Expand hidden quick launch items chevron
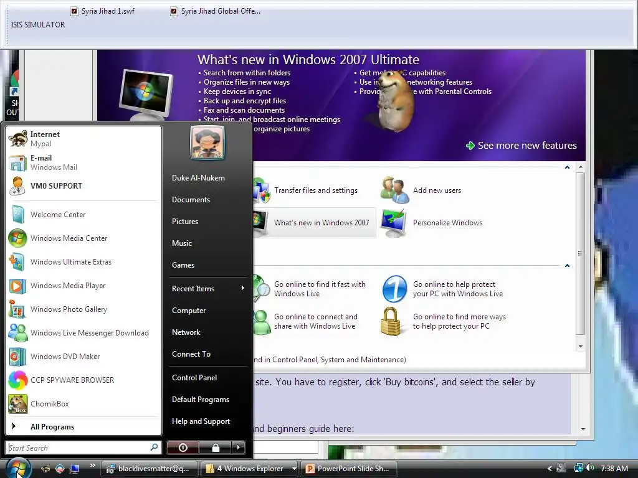This screenshot has width=638, height=478. [92, 466]
